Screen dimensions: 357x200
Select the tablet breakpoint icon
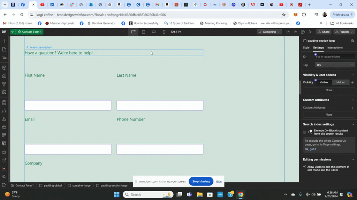point(144,32)
